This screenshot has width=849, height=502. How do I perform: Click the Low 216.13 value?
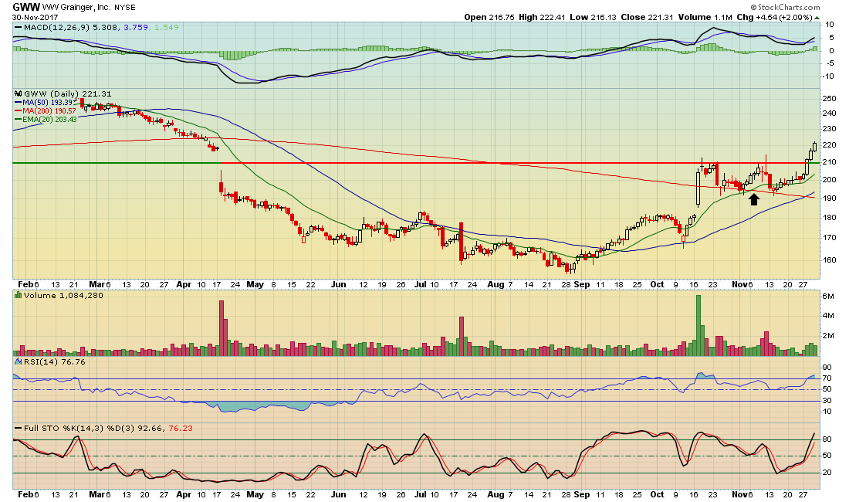(x=593, y=17)
